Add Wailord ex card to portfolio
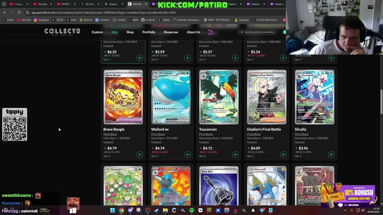 [x=187, y=154]
